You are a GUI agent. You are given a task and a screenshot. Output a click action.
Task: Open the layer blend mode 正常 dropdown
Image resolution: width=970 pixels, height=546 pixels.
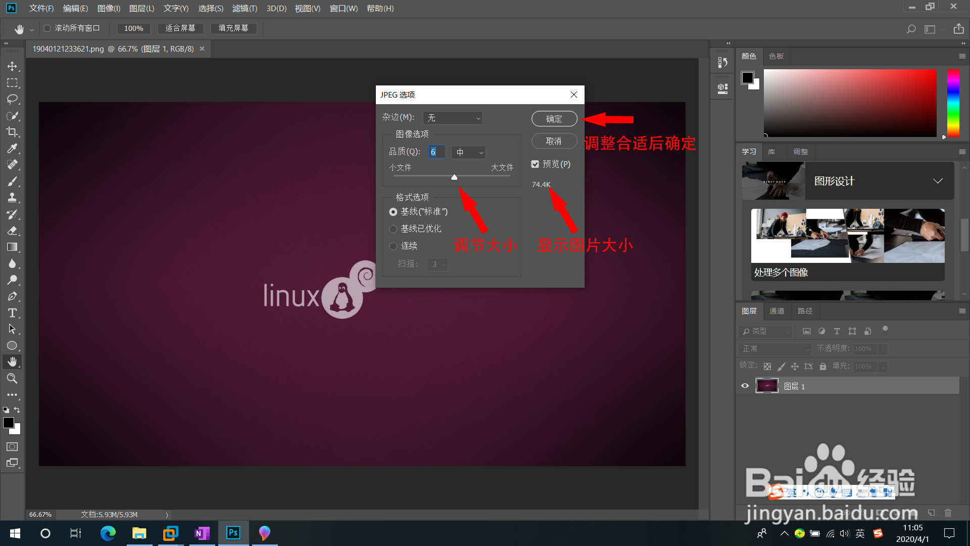(774, 349)
